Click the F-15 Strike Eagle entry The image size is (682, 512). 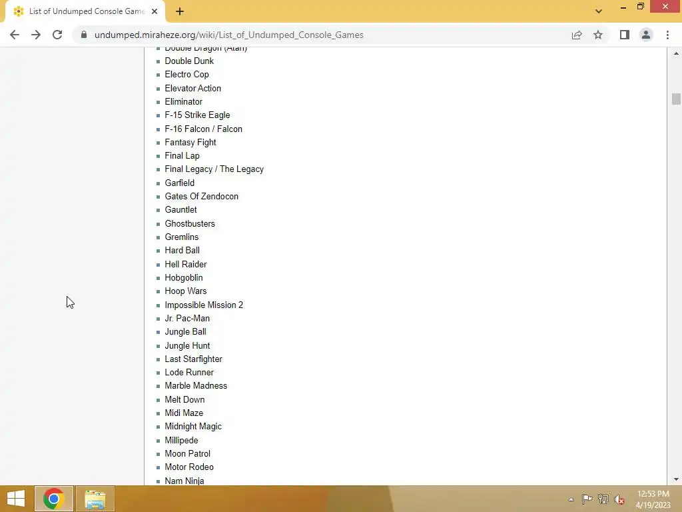point(197,115)
